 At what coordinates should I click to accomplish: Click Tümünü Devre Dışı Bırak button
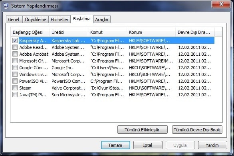[197, 130]
